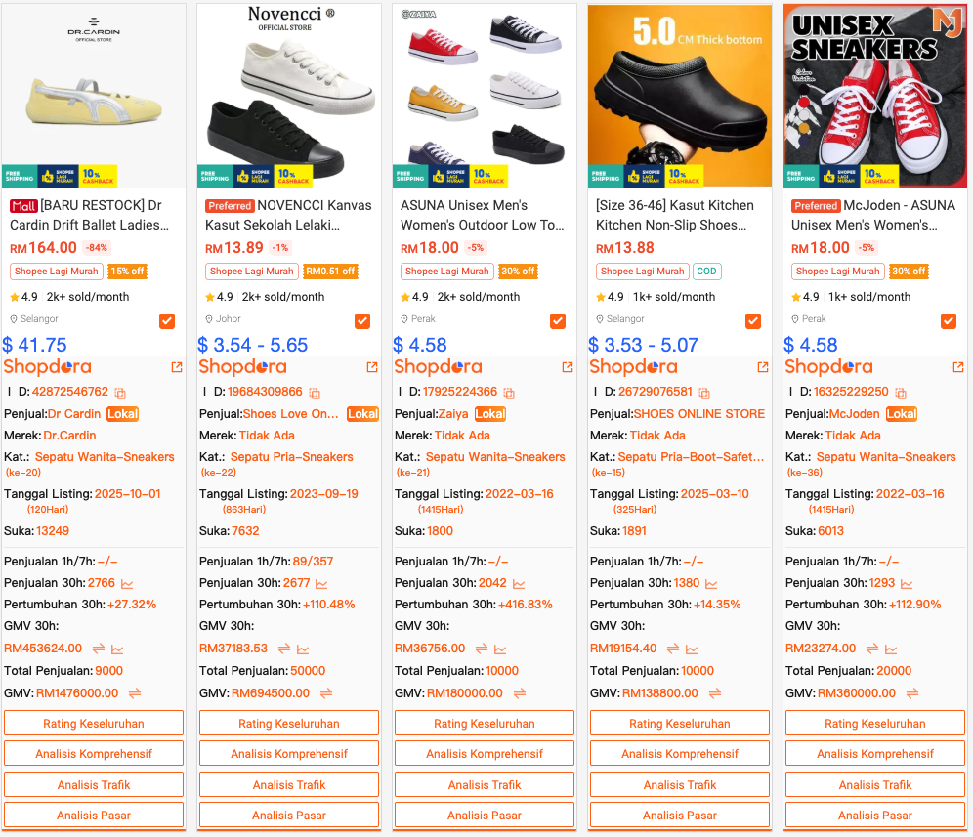The image size is (973, 837).
Task: Open the Dr Cardin product in a new tab via the external-link icon
Action: [177, 367]
